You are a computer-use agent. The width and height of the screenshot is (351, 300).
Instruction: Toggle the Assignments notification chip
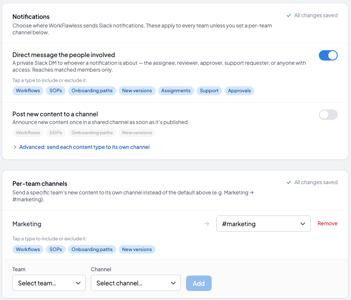[176, 91]
